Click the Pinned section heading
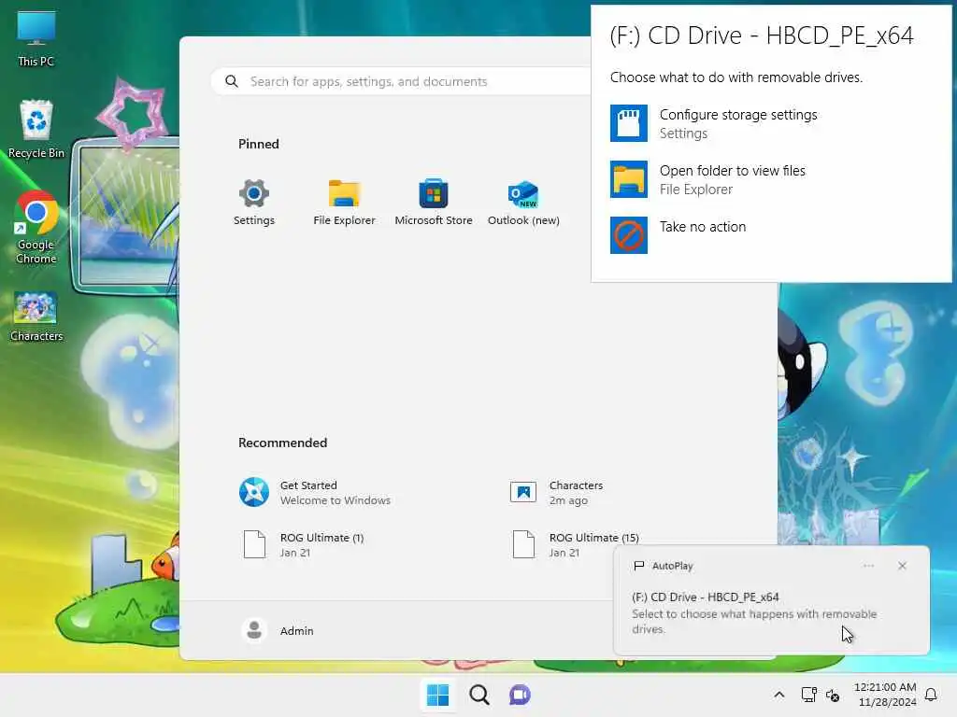 (259, 144)
